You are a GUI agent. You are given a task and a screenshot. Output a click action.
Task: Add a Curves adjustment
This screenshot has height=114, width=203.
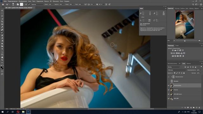click(178, 50)
